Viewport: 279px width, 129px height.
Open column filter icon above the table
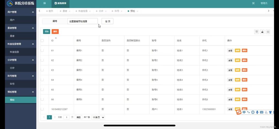(256, 32)
